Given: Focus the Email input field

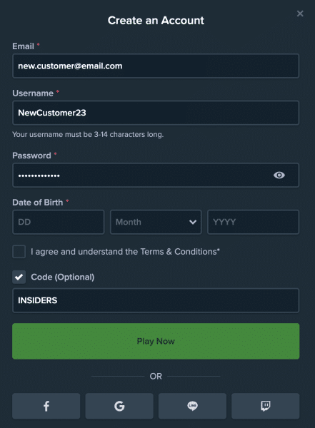Looking at the screenshot, I should pos(156,66).
